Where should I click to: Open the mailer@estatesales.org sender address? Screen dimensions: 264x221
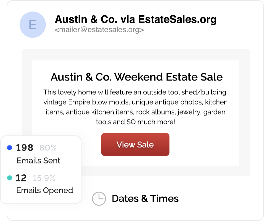pos(99,30)
